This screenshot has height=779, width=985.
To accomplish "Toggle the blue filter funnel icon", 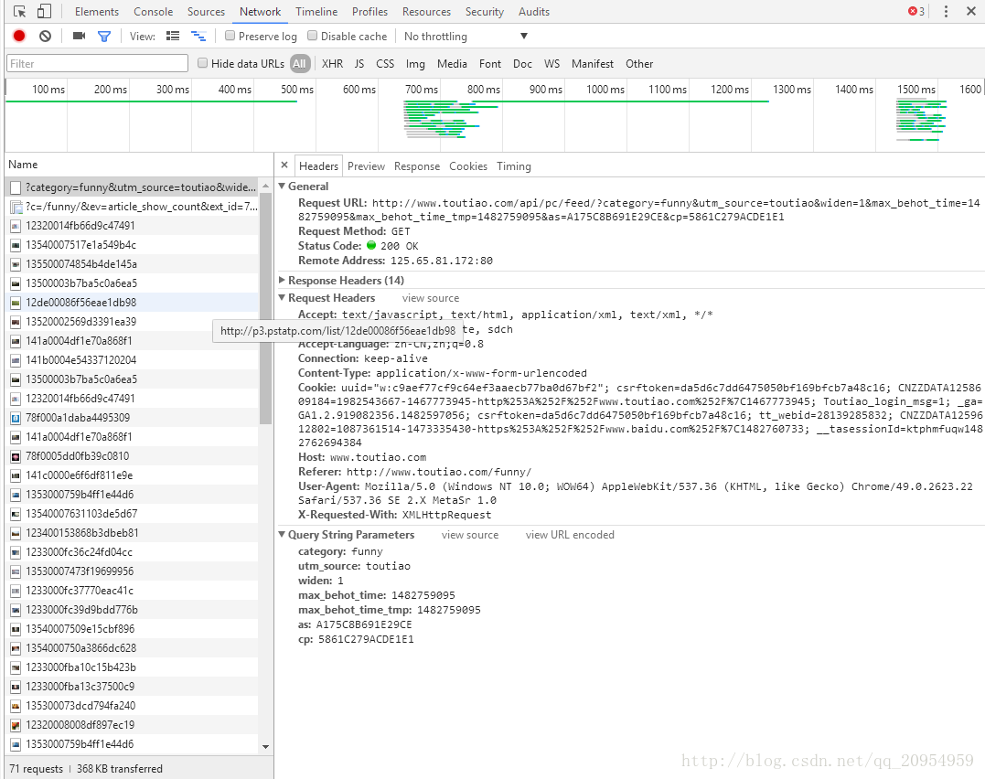I will [x=104, y=37].
